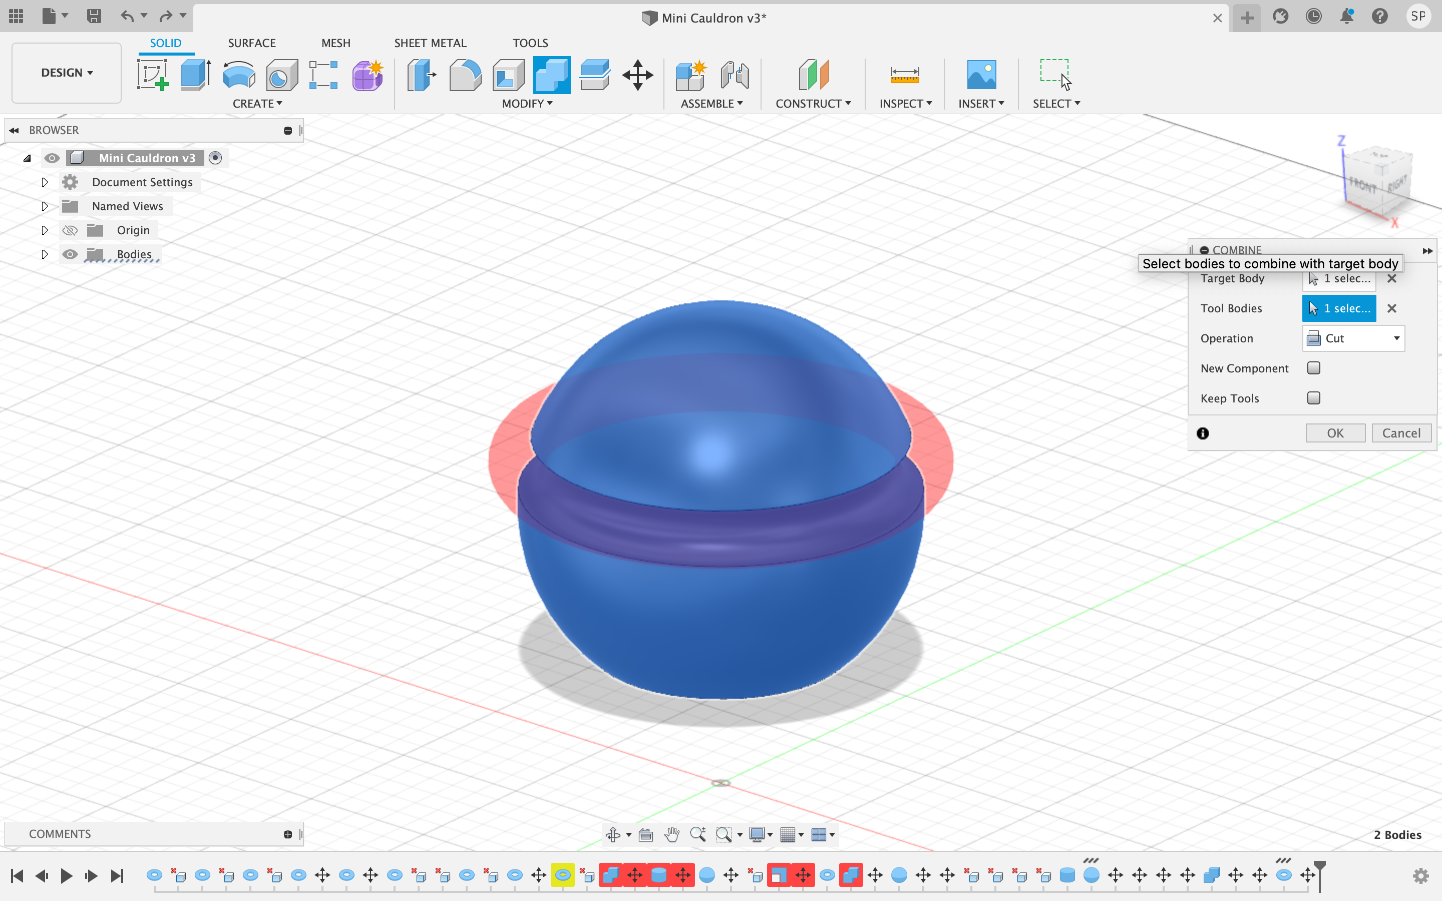The width and height of the screenshot is (1442, 901).
Task: Open the notifications bell
Action: click(1347, 16)
